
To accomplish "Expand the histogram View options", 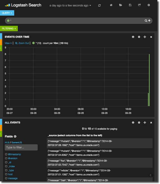I will (8, 43).
